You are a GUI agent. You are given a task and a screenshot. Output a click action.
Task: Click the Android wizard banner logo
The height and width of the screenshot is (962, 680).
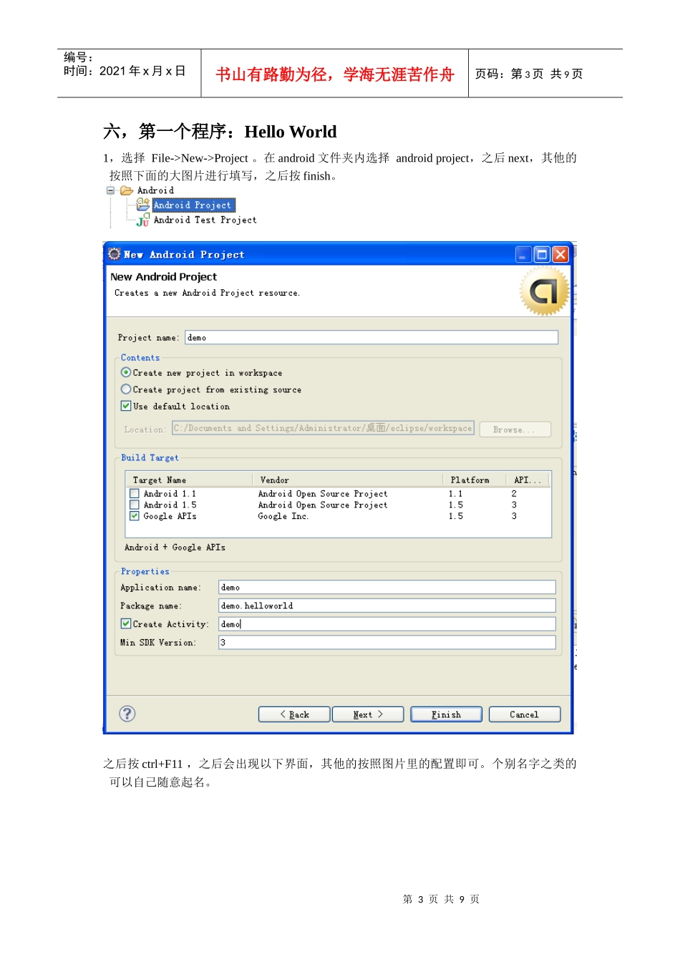(x=544, y=291)
